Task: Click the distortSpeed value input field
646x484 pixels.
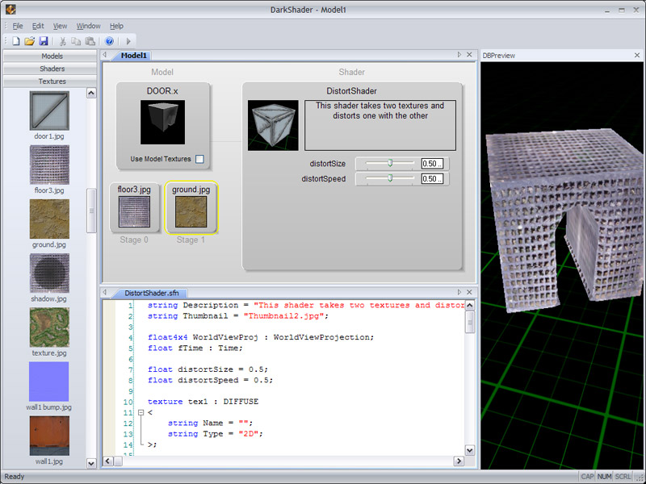Action: coord(431,179)
